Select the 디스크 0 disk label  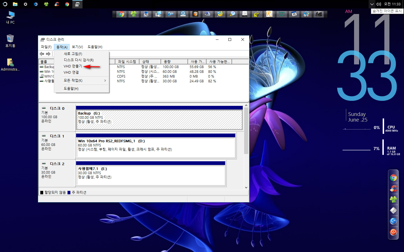point(57,108)
